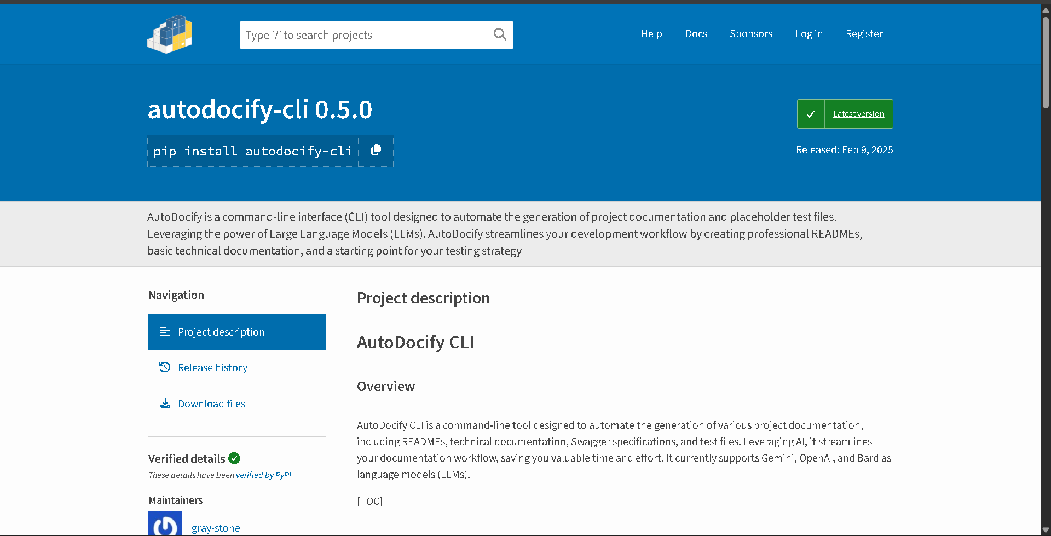Click the Navigation sidebar heading
The height and width of the screenshot is (536, 1051).
coord(176,295)
